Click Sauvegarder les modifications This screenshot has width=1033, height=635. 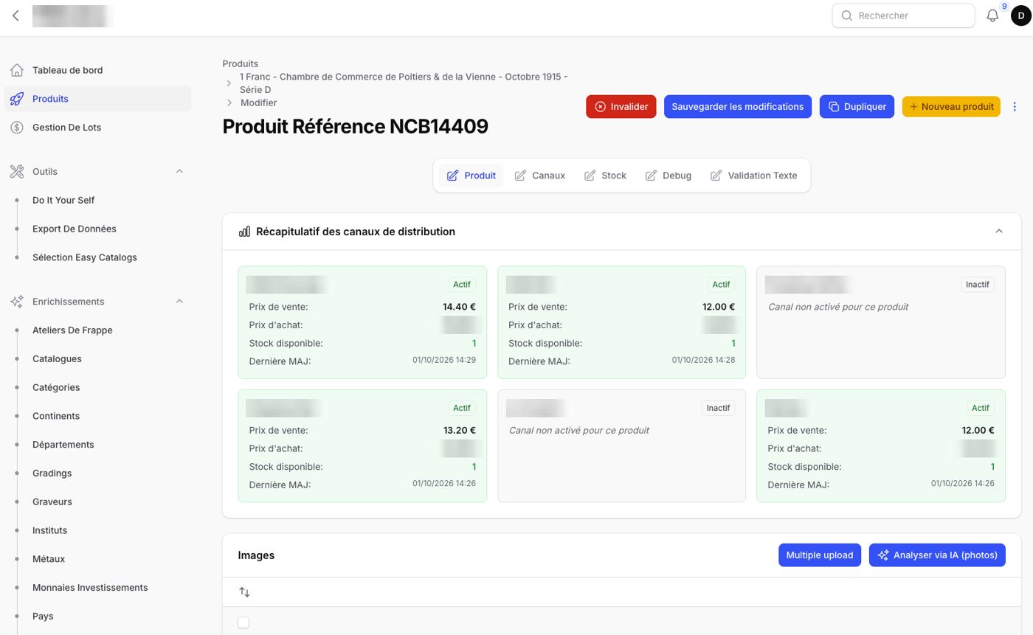(737, 107)
